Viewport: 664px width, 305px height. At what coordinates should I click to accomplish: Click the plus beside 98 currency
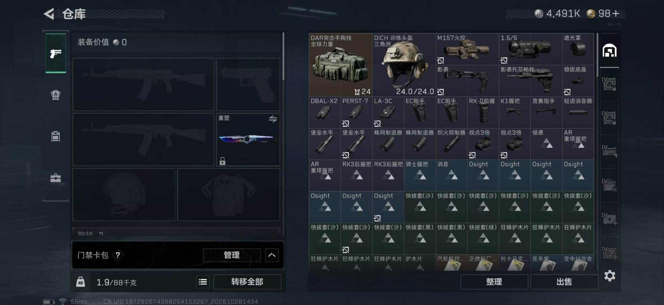(616, 13)
